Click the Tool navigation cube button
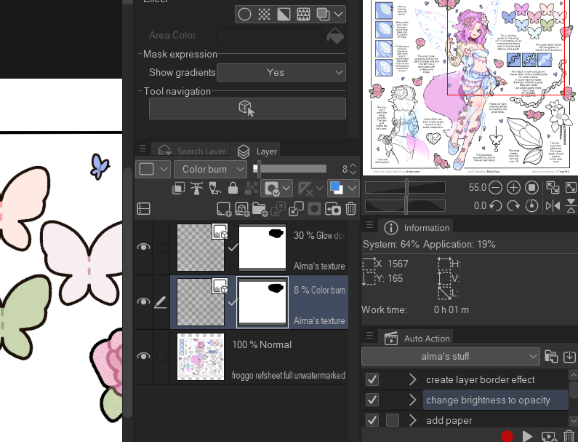The height and width of the screenshot is (442, 578). 247,108
